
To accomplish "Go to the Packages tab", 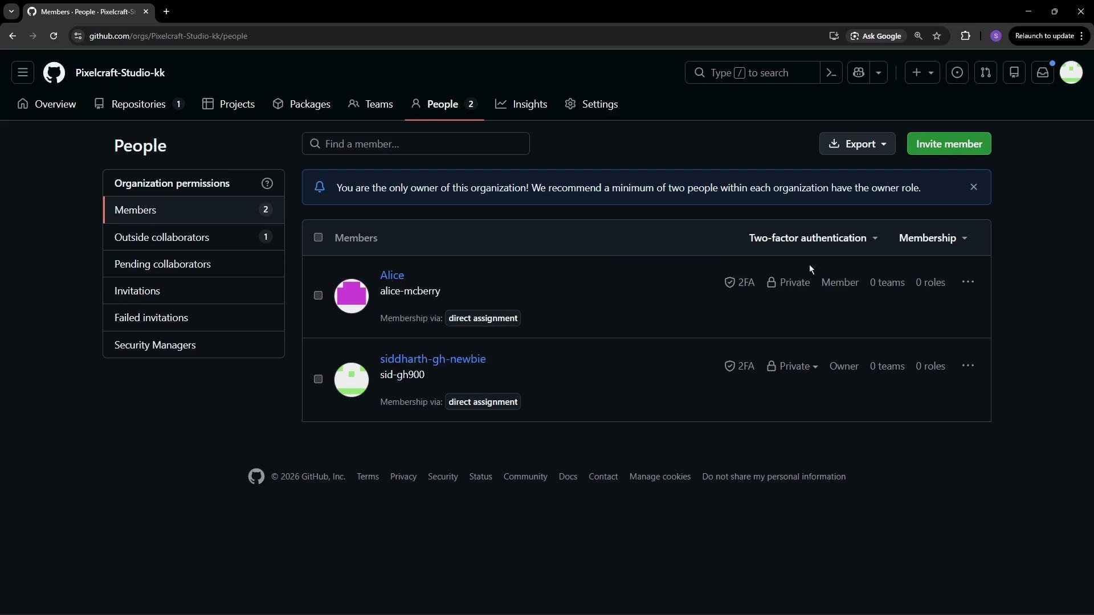I will pyautogui.click(x=301, y=104).
